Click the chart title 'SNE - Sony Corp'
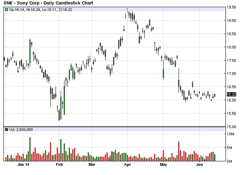Image resolution: width=240 pixels, height=175 pixels. point(21,3)
